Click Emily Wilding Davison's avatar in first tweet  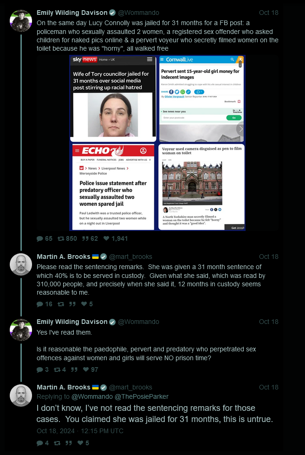(21, 21)
